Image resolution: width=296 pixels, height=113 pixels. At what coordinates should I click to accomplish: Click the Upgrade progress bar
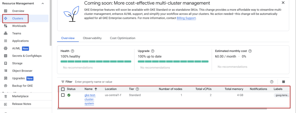(x=173, y=61)
